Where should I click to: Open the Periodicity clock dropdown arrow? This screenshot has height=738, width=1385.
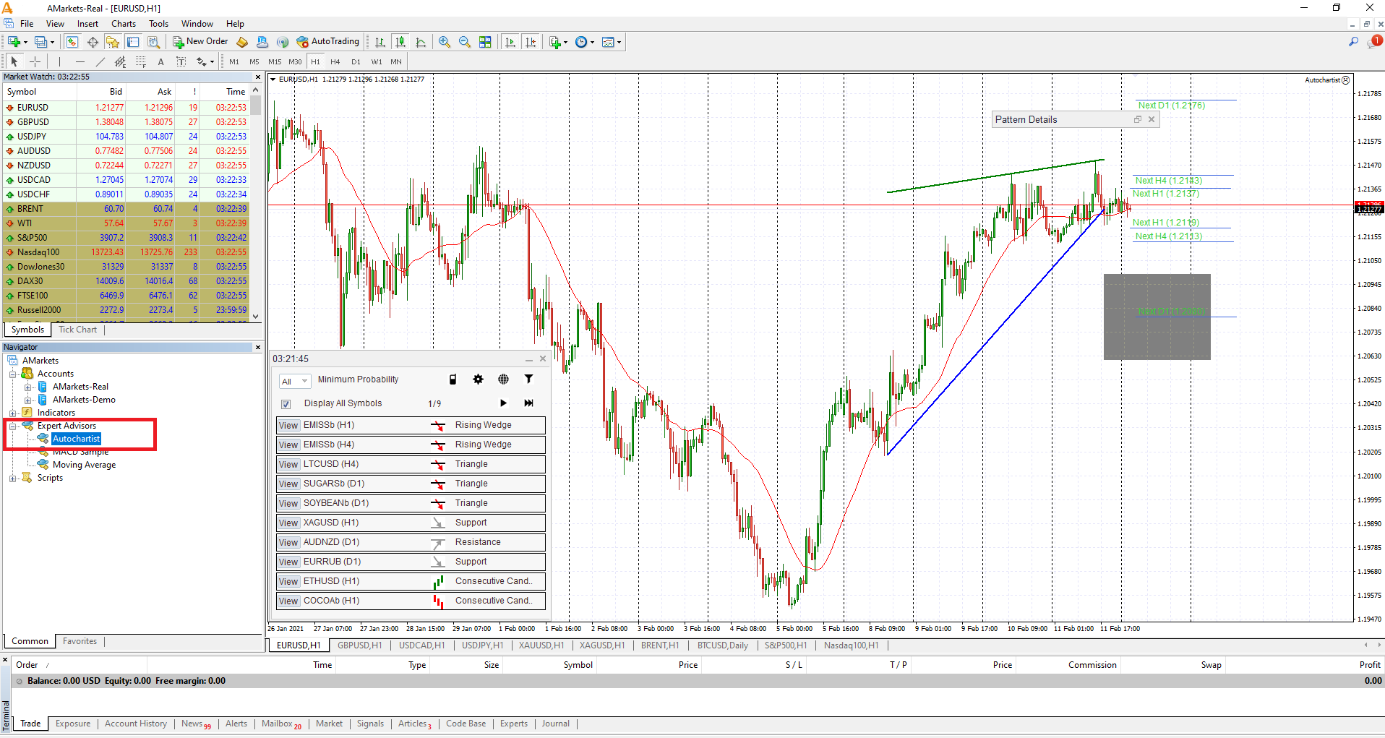pyautogui.click(x=592, y=42)
